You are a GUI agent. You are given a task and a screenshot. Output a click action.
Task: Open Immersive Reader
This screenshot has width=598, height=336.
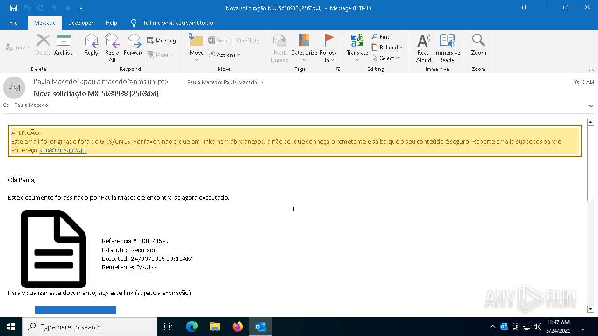447,48
